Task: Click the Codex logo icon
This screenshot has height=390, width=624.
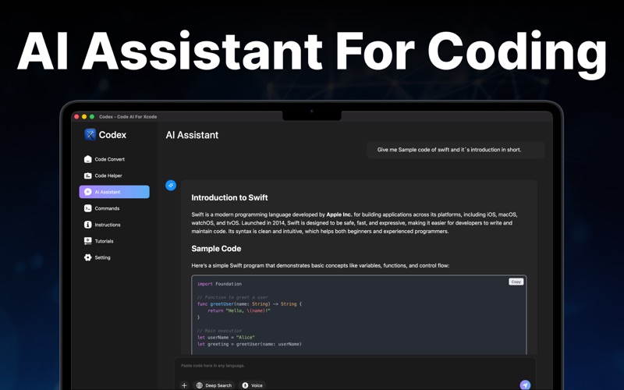Action: tap(90, 134)
